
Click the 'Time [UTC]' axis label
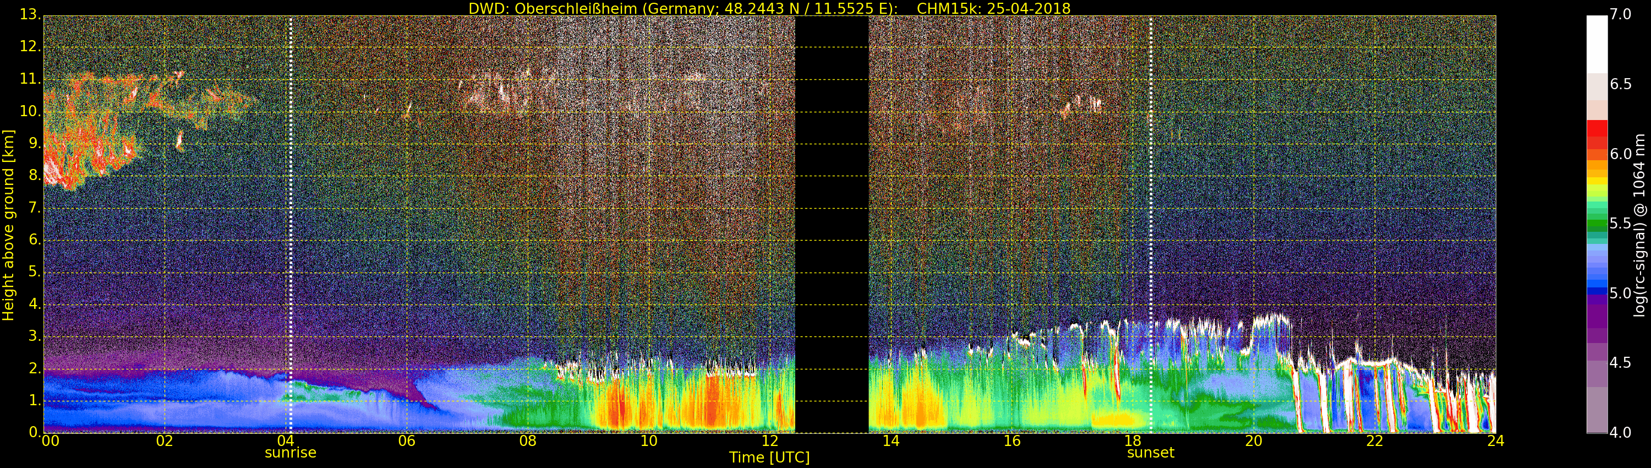pyautogui.click(x=769, y=458)
